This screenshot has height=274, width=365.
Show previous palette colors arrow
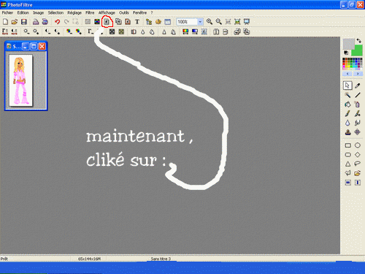347,74
